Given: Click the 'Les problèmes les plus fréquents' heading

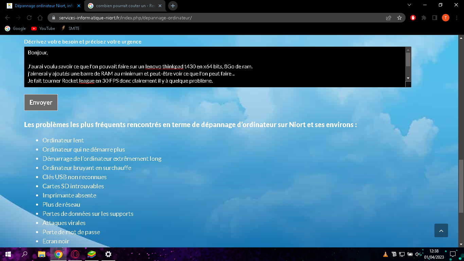Looking at the screenshot, I should click(190, 124).
